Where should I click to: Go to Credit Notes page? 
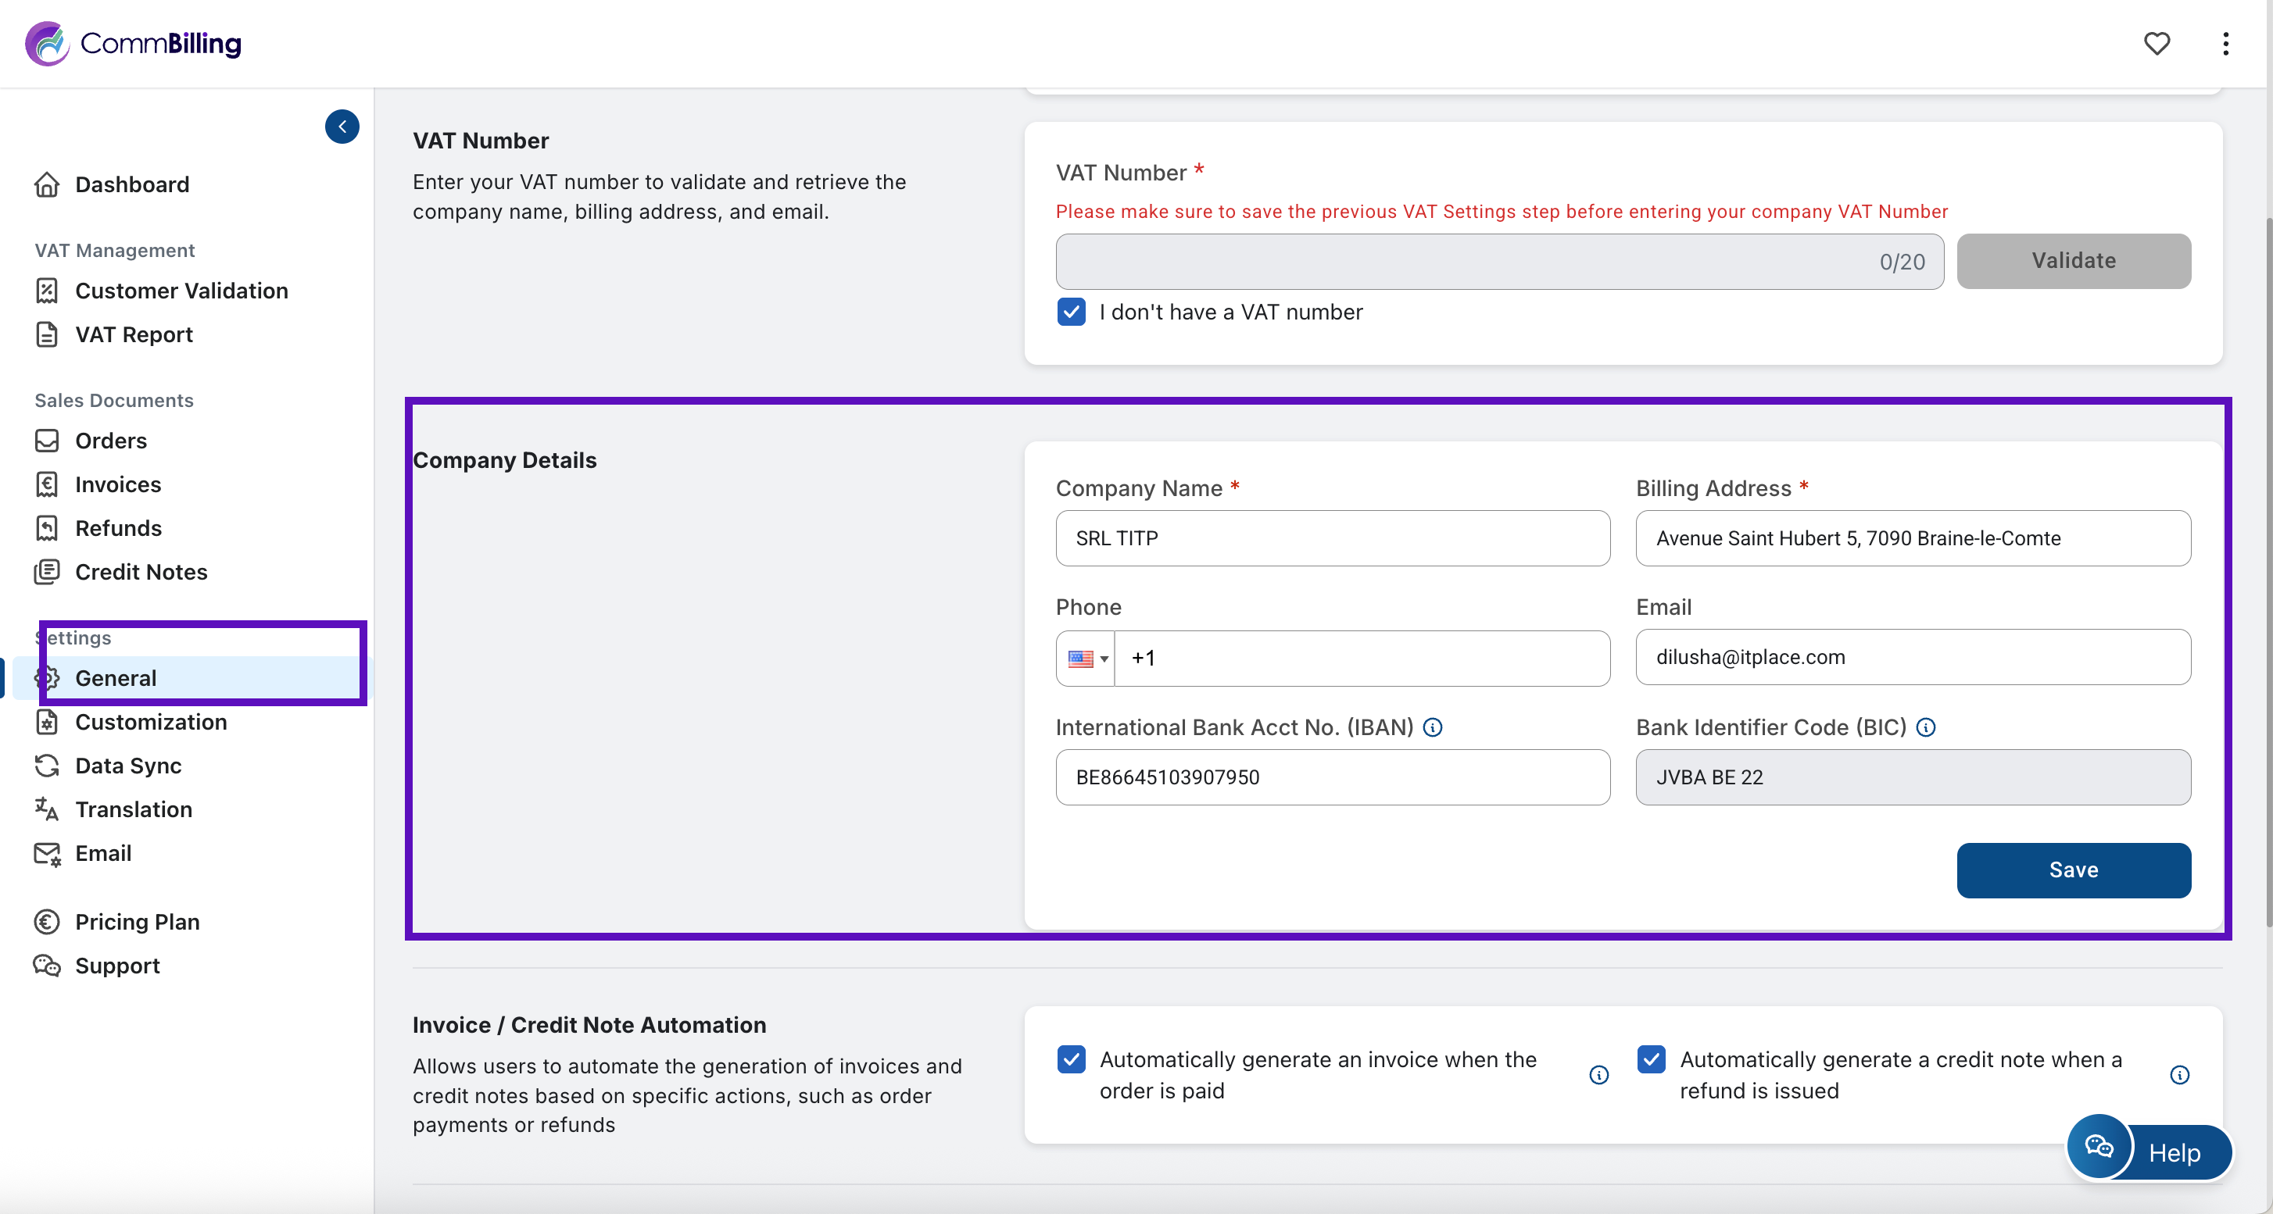click(141, 572)
